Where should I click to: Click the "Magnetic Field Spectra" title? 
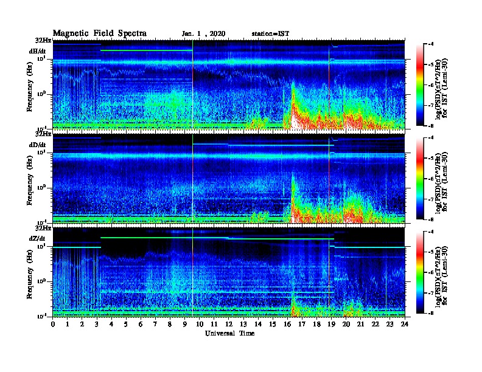[x=100, y=33]
